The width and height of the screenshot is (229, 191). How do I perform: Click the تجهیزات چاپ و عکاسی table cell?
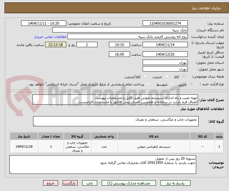77,146
